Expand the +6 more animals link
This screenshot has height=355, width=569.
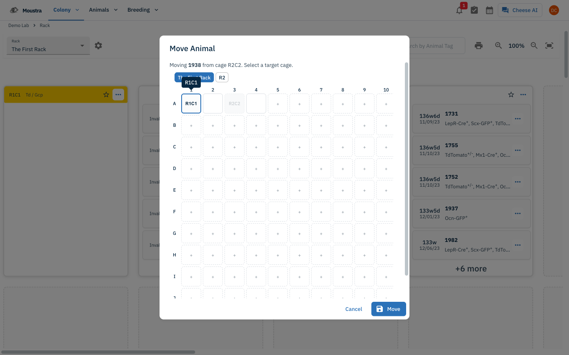click(x=471, y=269)
